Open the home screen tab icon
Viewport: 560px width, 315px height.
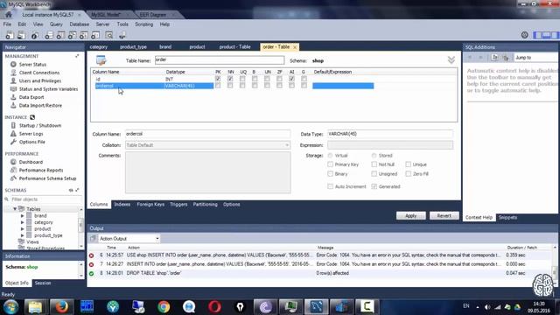[9, 15]
